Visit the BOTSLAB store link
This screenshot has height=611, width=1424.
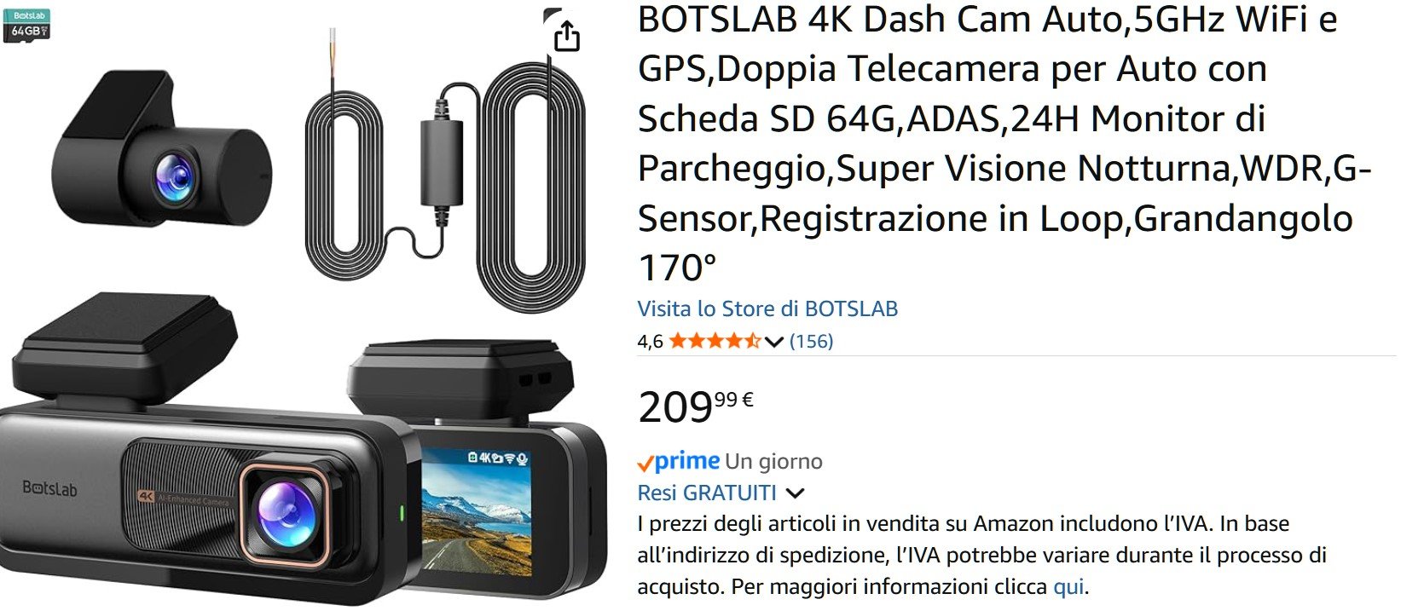(767, 308)
